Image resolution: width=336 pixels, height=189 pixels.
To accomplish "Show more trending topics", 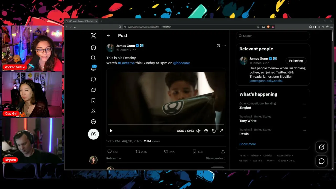I will coord(248,144).
